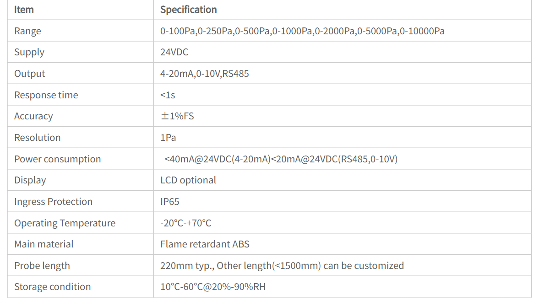Click the "24VDC" supply value
The height and width of the screenshot is (306, 539).
pyautogui.click(x=174, y=52)
